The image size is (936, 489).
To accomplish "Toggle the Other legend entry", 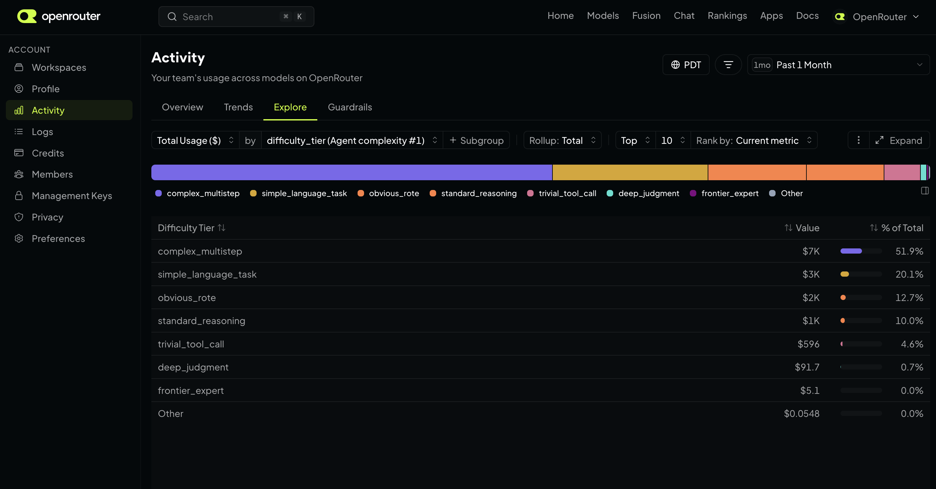I will 786,193.
